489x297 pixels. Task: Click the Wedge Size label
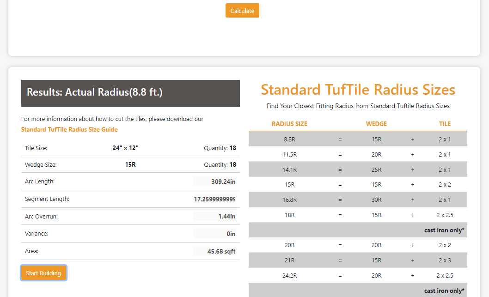pos(41,164)
